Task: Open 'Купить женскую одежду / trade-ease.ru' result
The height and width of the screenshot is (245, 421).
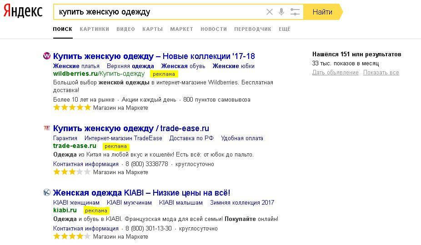Action: point(131,128)
